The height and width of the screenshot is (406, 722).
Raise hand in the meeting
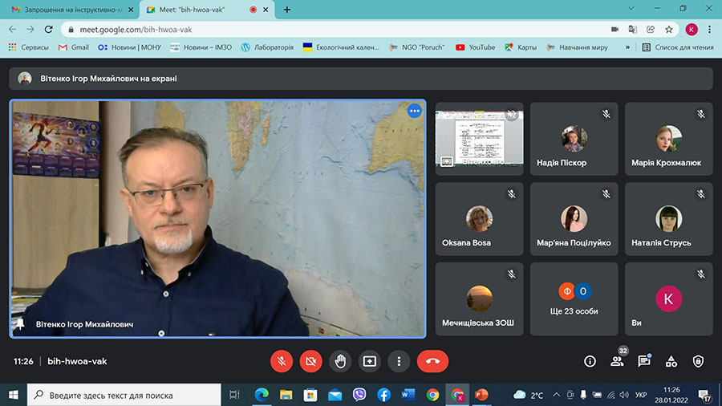point(340,361)
